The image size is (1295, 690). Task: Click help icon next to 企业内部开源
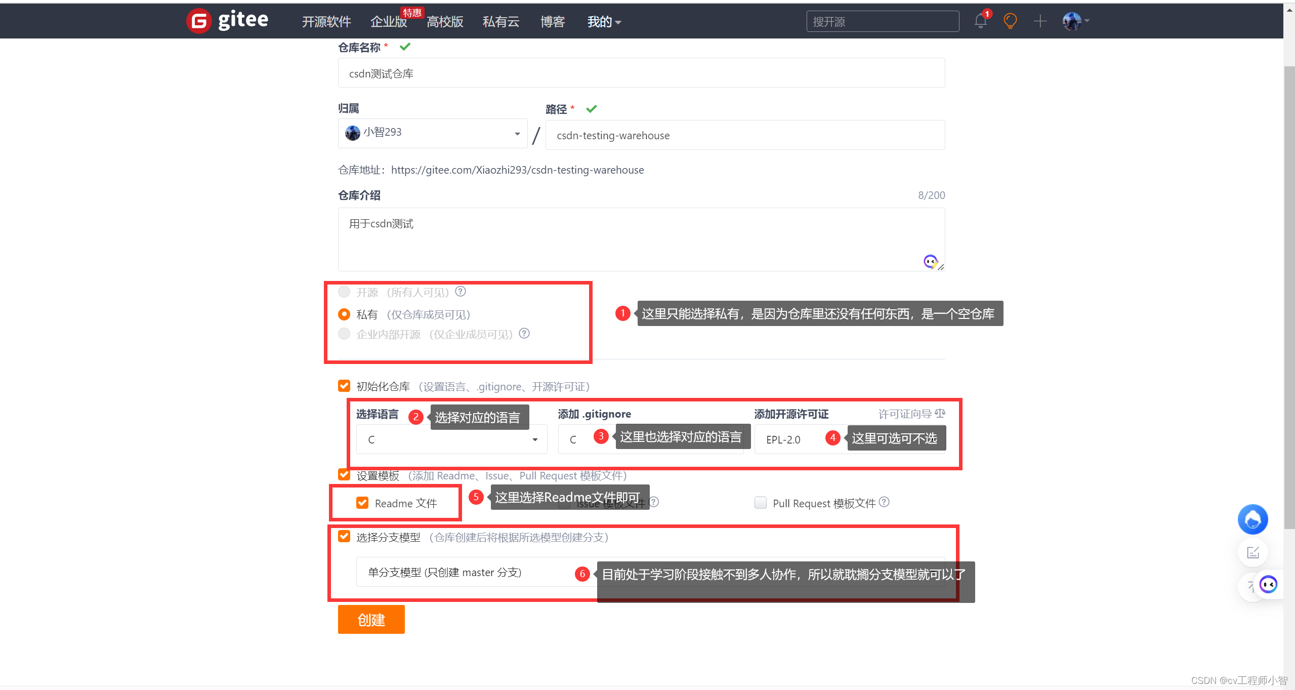524,333
